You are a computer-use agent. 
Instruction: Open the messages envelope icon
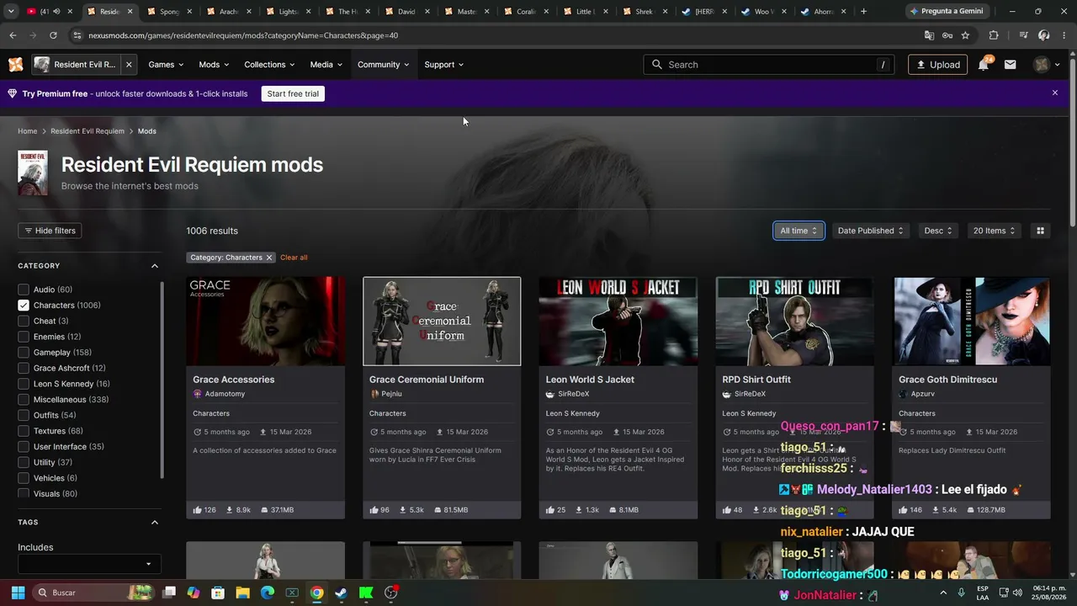[1011, 65]
